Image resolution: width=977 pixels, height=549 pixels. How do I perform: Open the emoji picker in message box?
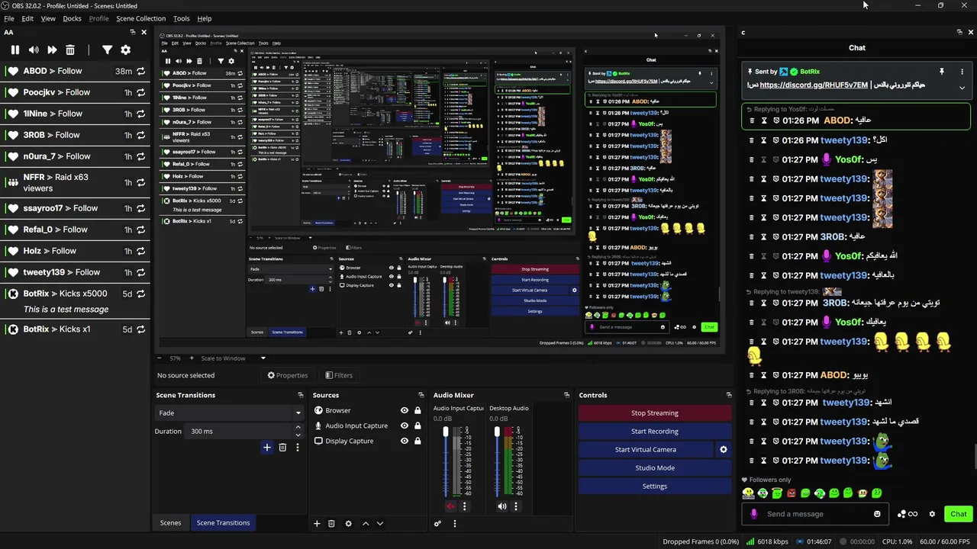[877, 514]
